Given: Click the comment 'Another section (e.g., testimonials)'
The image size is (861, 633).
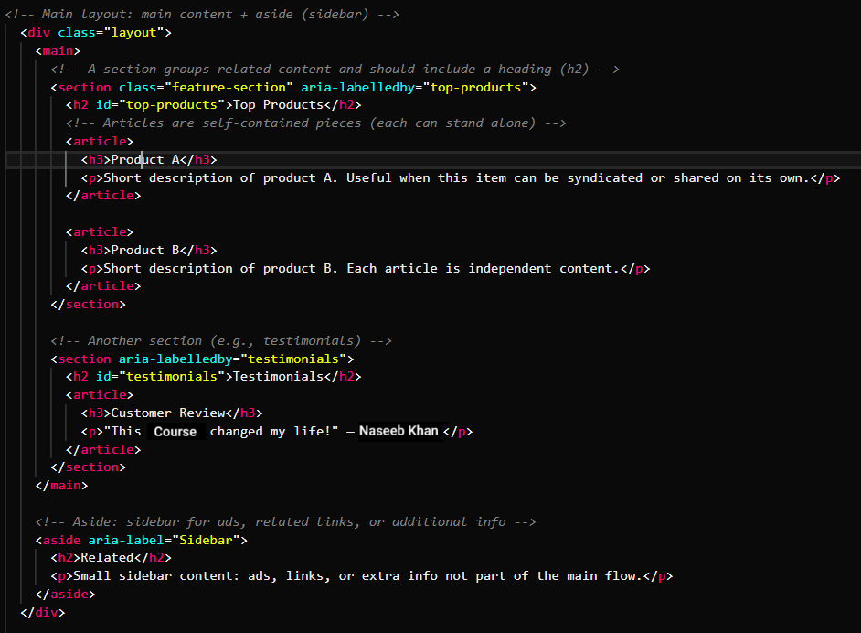Looking at the screenshot, I should point(221,341).
